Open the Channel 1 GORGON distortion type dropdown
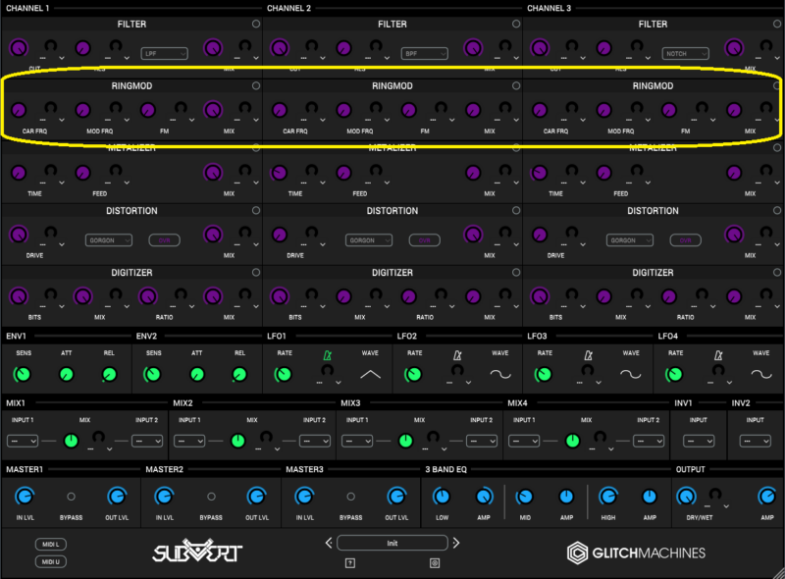The image size is (785, 579). point(107,240)
